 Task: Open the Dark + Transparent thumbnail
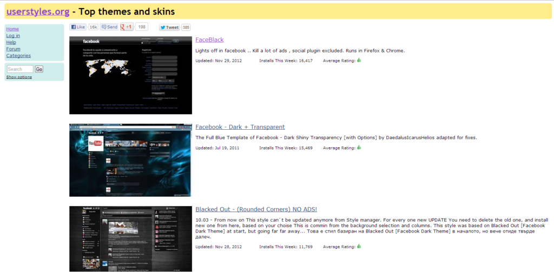[130, 160]
